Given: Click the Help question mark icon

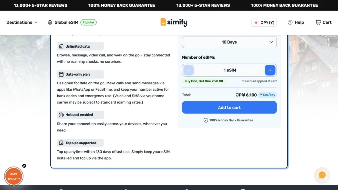Looking at the screenshot, I should 290,22.
